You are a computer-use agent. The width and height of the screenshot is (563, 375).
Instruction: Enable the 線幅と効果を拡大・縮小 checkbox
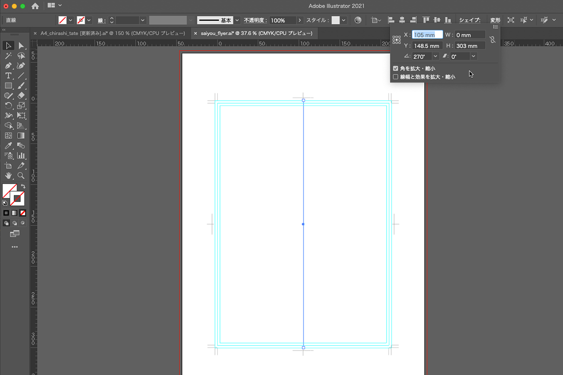pos(396,76)
